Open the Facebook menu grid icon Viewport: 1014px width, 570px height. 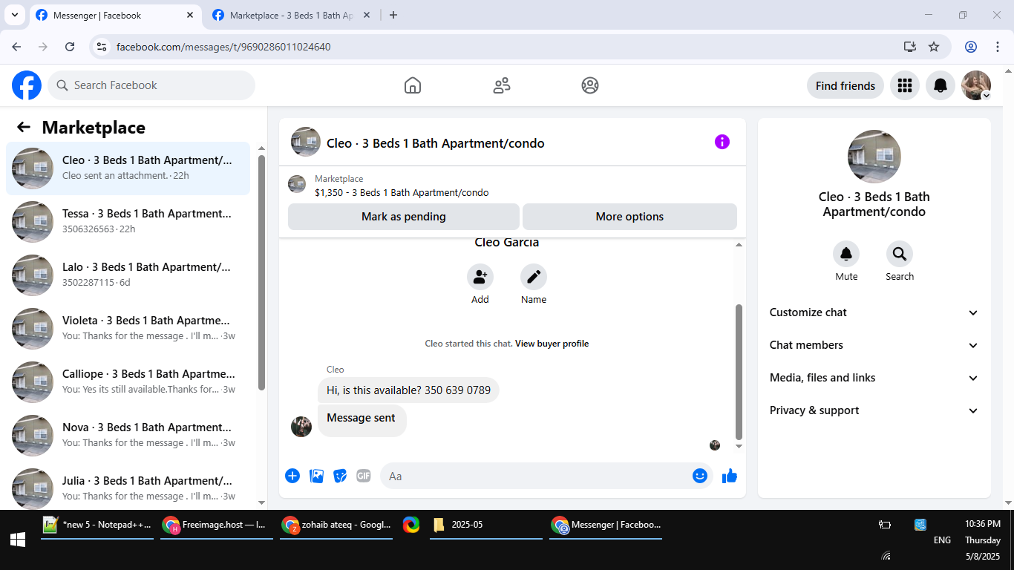click(904, 85)
